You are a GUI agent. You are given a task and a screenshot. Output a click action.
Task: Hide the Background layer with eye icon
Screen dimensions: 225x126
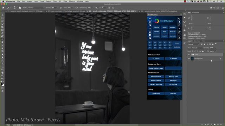click(x=189, y=58)
